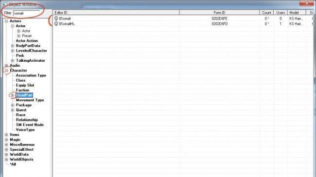Expand the LeveledCharacter node
316x177 pixels.
(x=13, y=51)
